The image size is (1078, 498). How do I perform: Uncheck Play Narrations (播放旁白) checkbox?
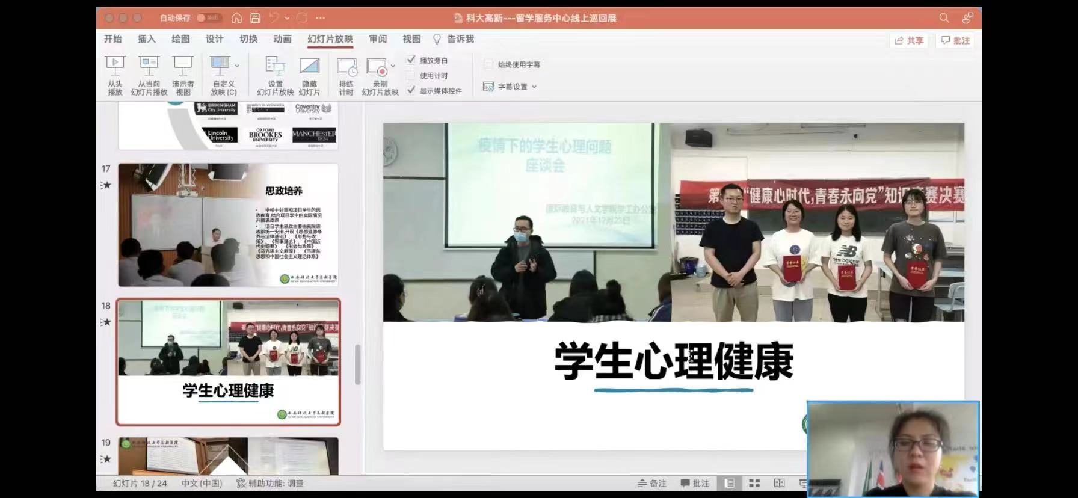coord(411,60)
